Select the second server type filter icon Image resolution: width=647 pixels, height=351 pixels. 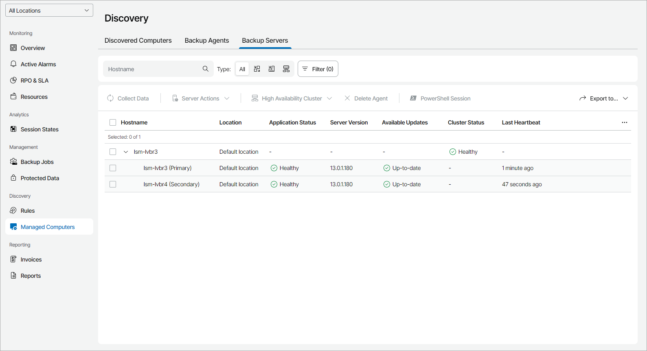pyautogui.click(x=272, y=69)
